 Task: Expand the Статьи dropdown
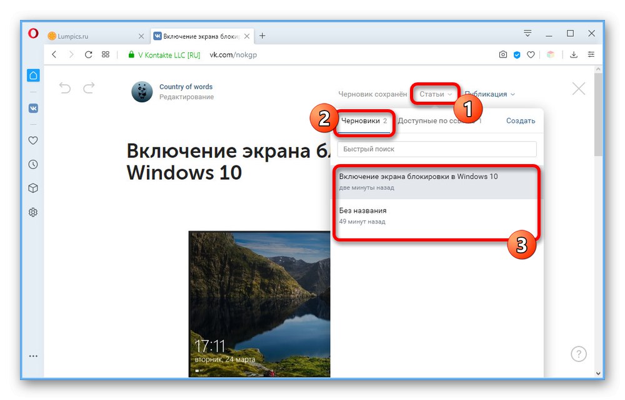[x=435, y=94]
